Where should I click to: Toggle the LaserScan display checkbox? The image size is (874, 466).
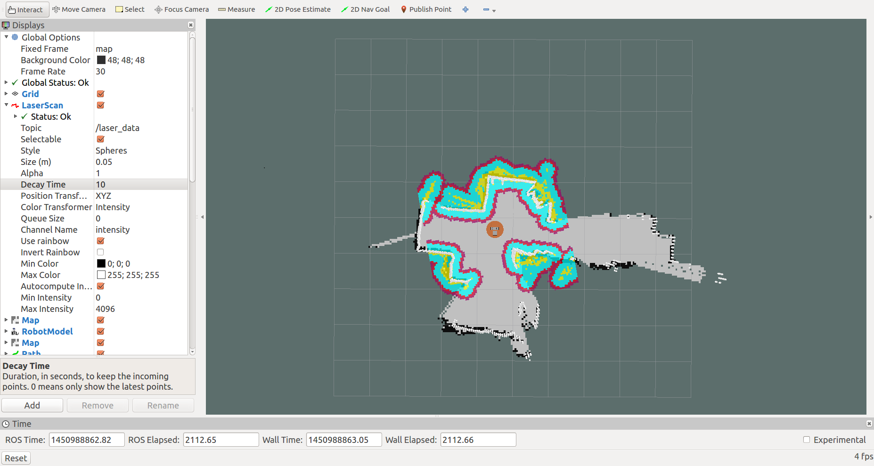pyautogui.click(x=100, y=105)
